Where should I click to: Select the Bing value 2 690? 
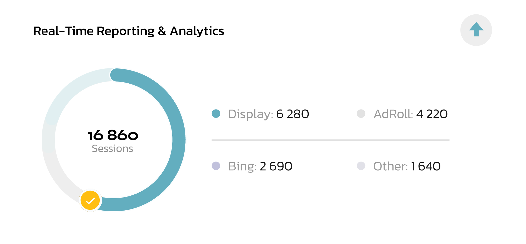pyautogui.click(x=276, y=166)
